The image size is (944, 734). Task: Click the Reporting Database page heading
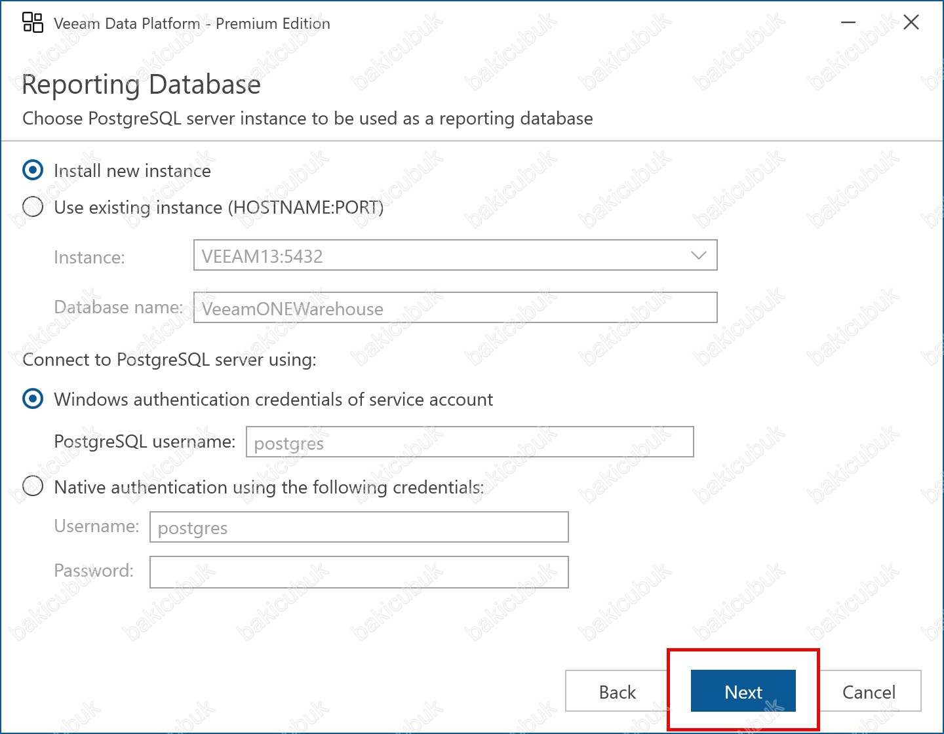[x=142, y=85]
